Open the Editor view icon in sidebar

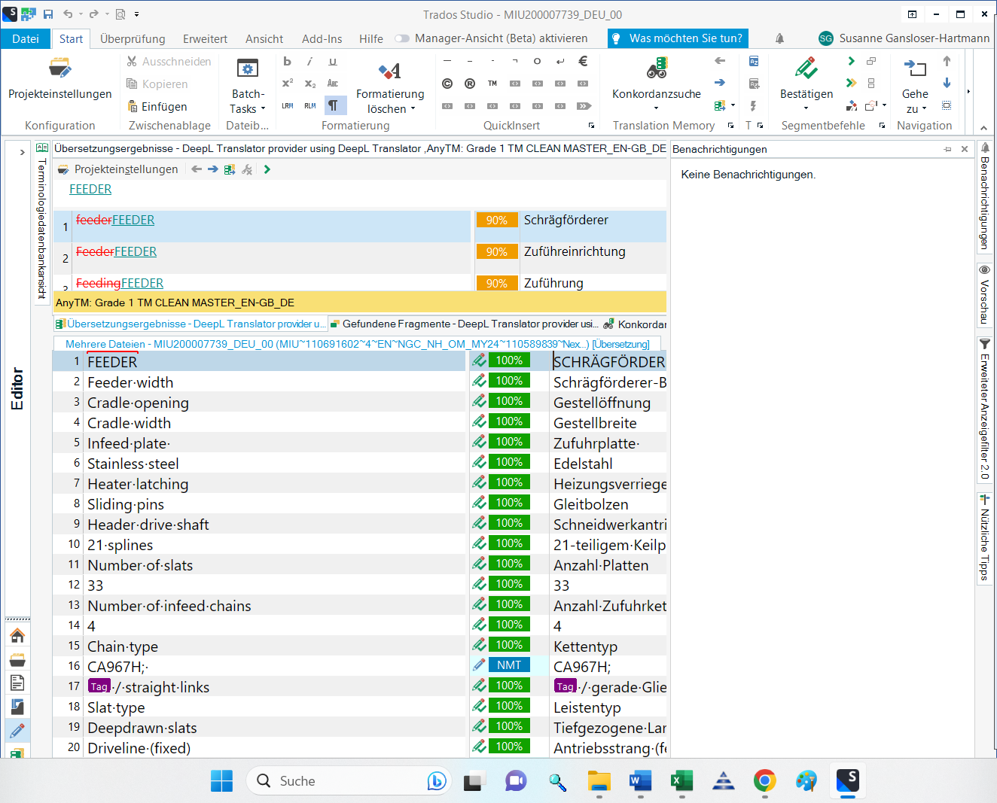click(x=17, y=730)
